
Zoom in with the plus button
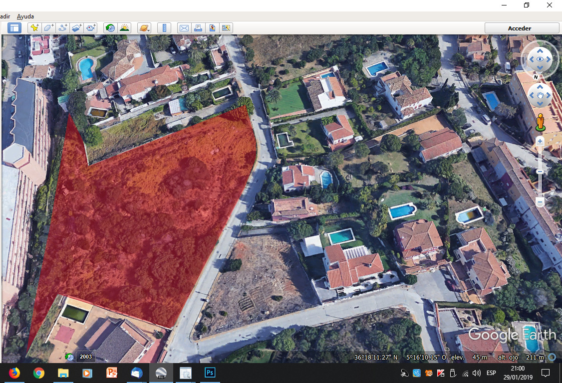[540, 142]
